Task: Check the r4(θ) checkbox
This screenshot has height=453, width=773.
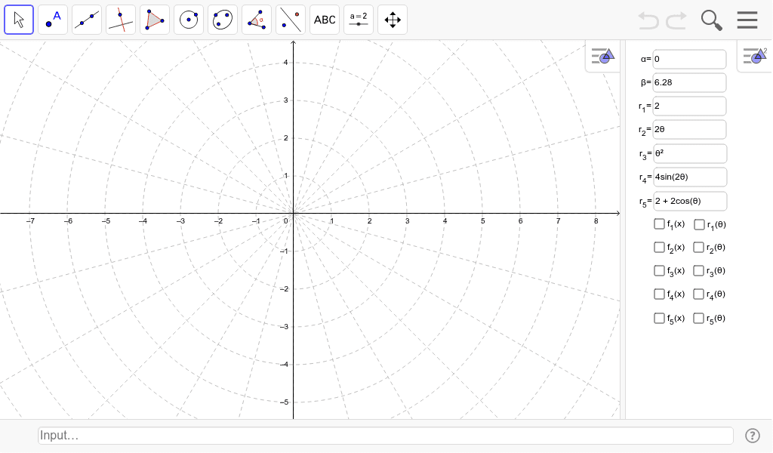Action: [x=698, y=294]
